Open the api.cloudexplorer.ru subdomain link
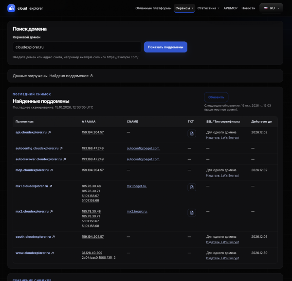292x281 pixels. coord(31,132)
